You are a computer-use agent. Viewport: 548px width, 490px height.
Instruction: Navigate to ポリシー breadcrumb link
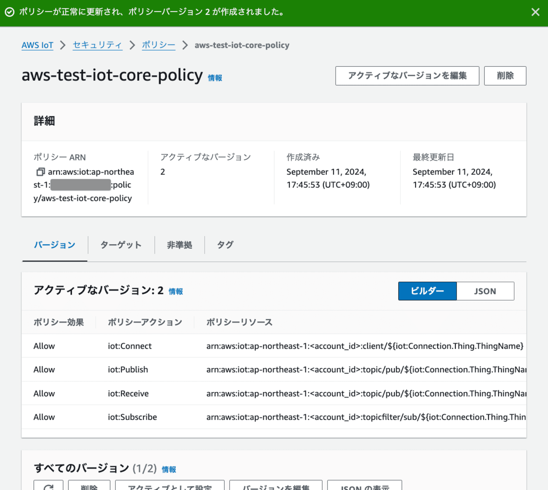coord(159,45)
